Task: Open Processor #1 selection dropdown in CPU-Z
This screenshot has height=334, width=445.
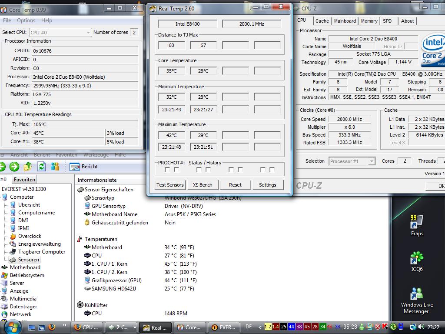Action: [352, 161]
